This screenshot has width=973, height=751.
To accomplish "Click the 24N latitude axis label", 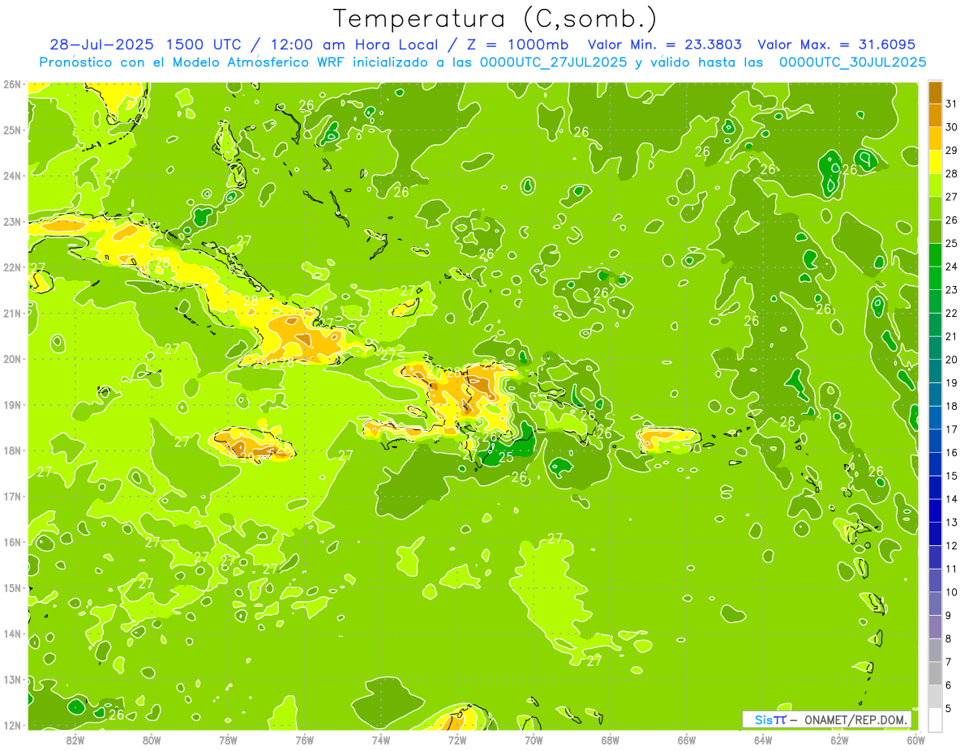I will (11, 176).
